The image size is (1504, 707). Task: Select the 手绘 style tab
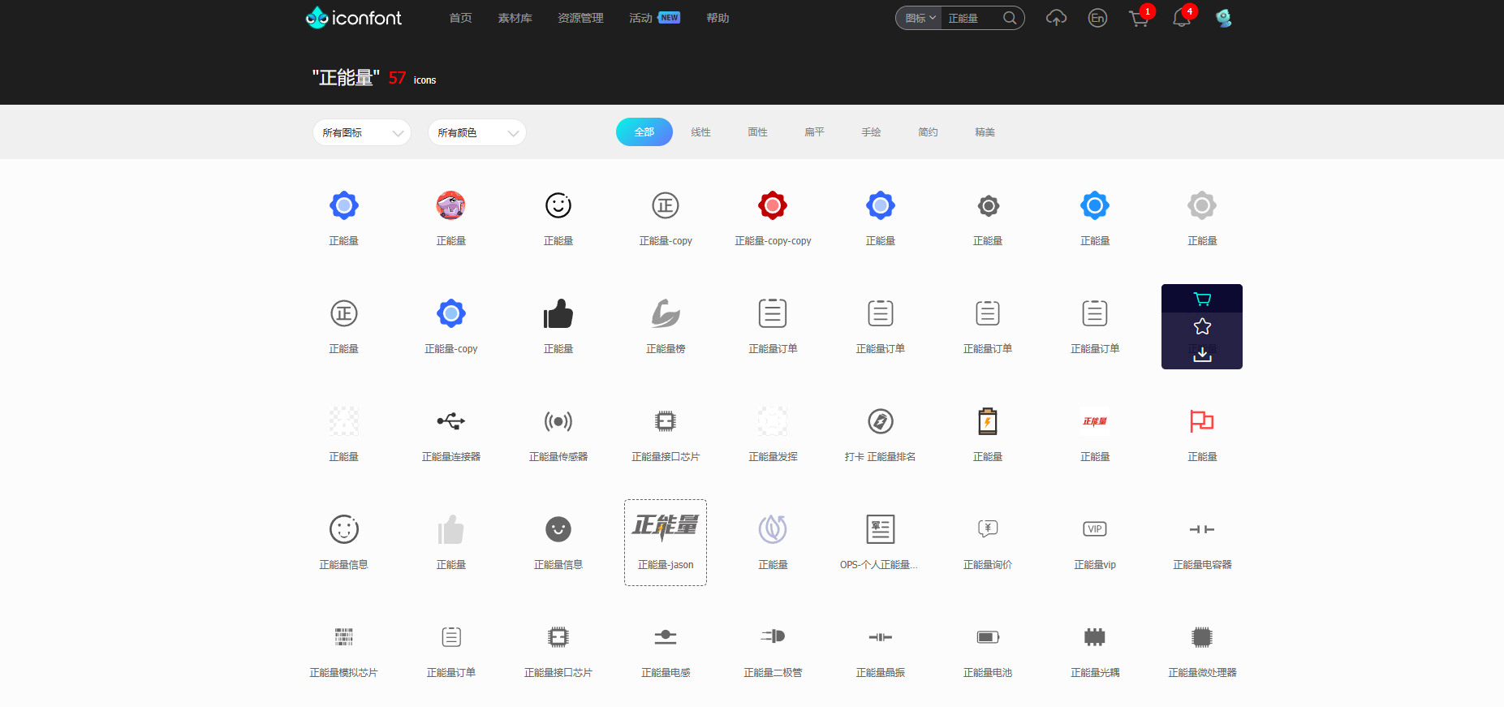click(872, 131)
